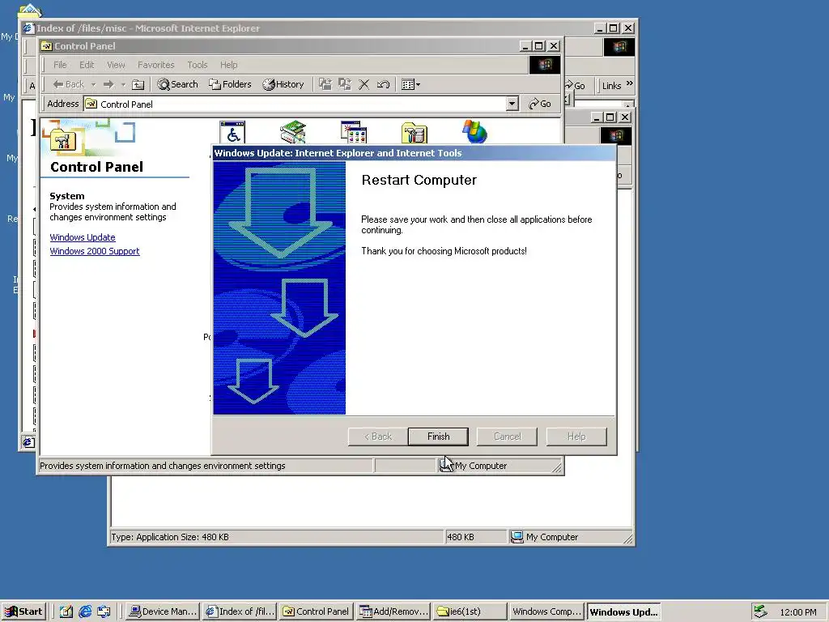
Task: Click the Up folder icon in Control Panel toolbar
Action: coord(138,84)
